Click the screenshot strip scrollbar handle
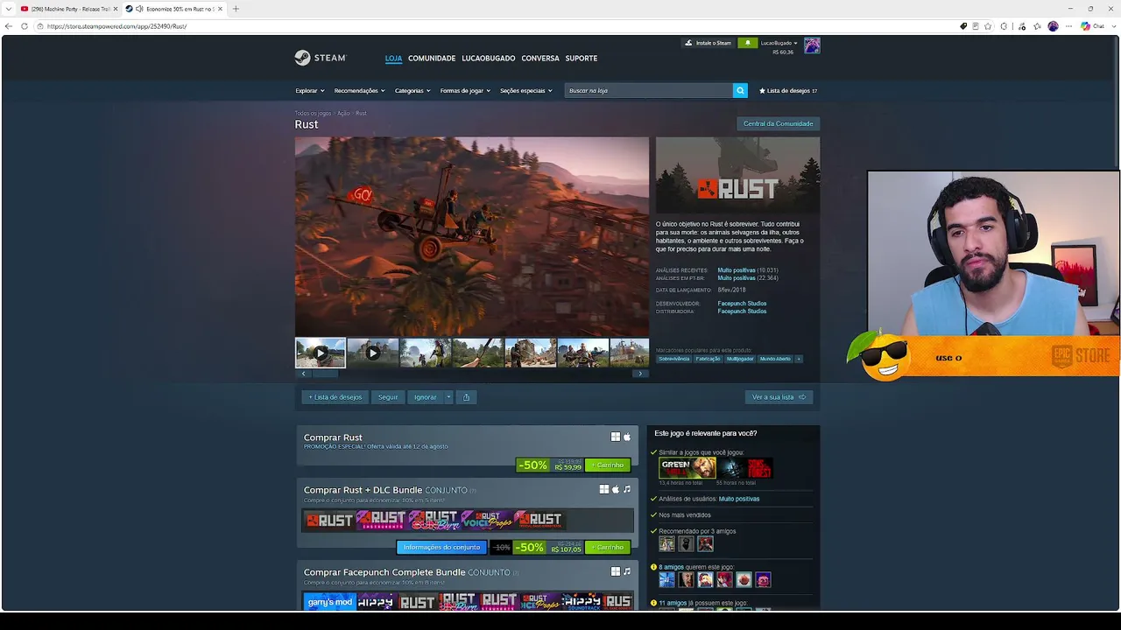This screenshot has width=1121, height=630. click(x=325, y=374)
